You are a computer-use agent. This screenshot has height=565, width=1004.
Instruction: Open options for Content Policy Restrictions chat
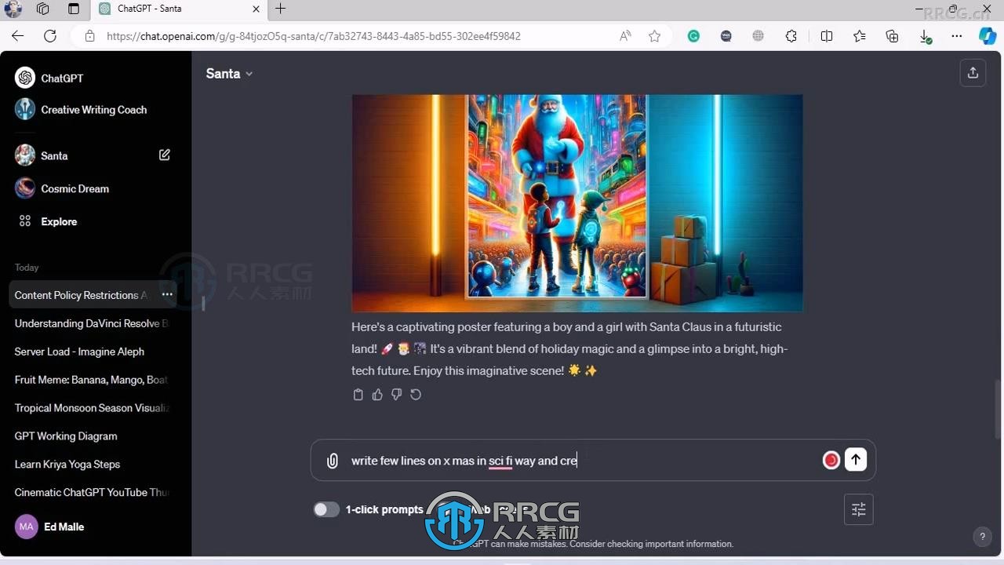[167, 294]
